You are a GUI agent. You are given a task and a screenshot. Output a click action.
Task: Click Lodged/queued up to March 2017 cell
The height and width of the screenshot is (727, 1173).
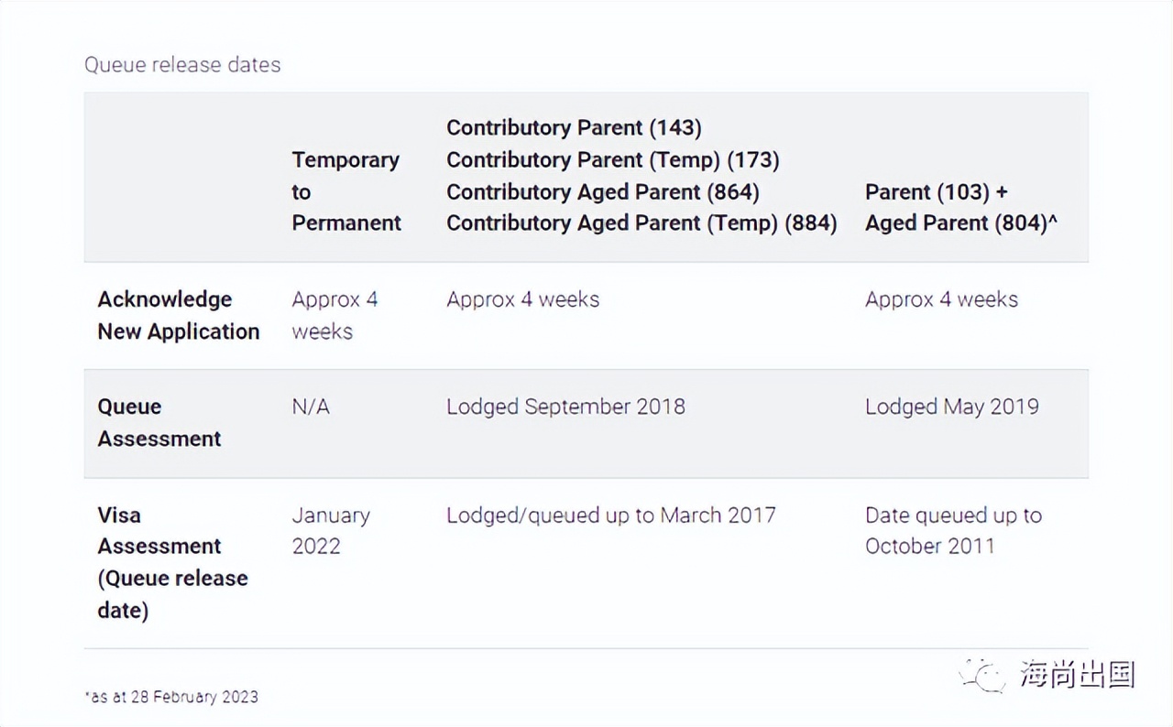click(x=610, y=515)
